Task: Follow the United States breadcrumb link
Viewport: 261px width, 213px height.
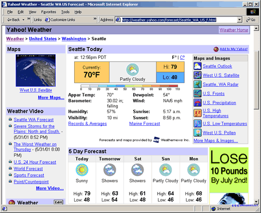Action: tap(43, 39)
